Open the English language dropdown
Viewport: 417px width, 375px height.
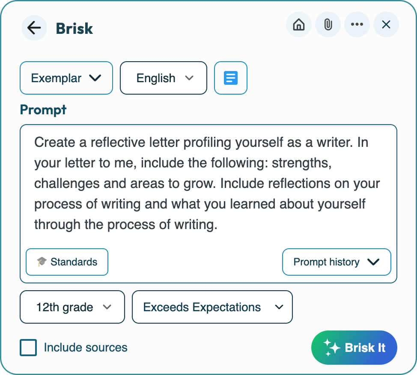point(163,78)
